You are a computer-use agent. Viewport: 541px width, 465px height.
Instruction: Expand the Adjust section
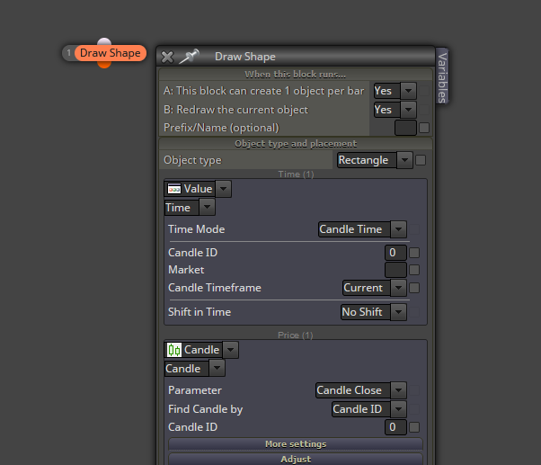pyautogui.click(x=296, y=460)
